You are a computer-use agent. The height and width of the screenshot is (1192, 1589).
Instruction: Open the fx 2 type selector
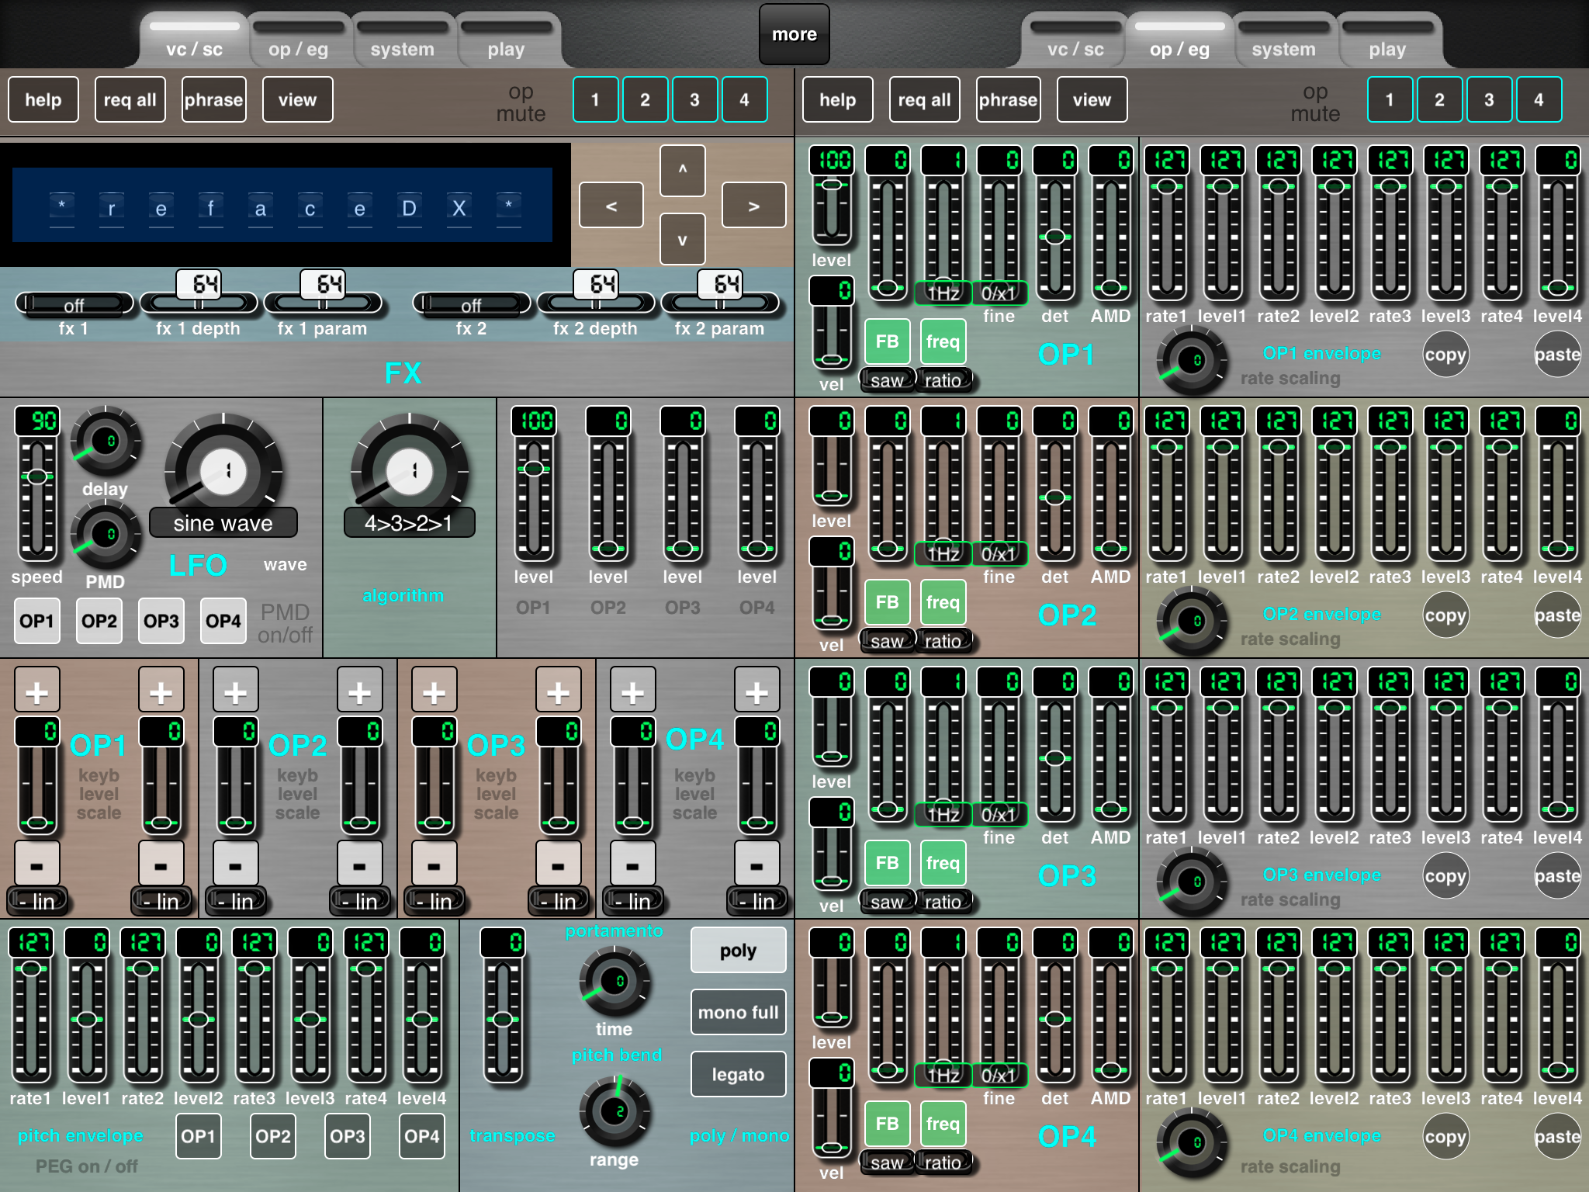coord(472,304)
